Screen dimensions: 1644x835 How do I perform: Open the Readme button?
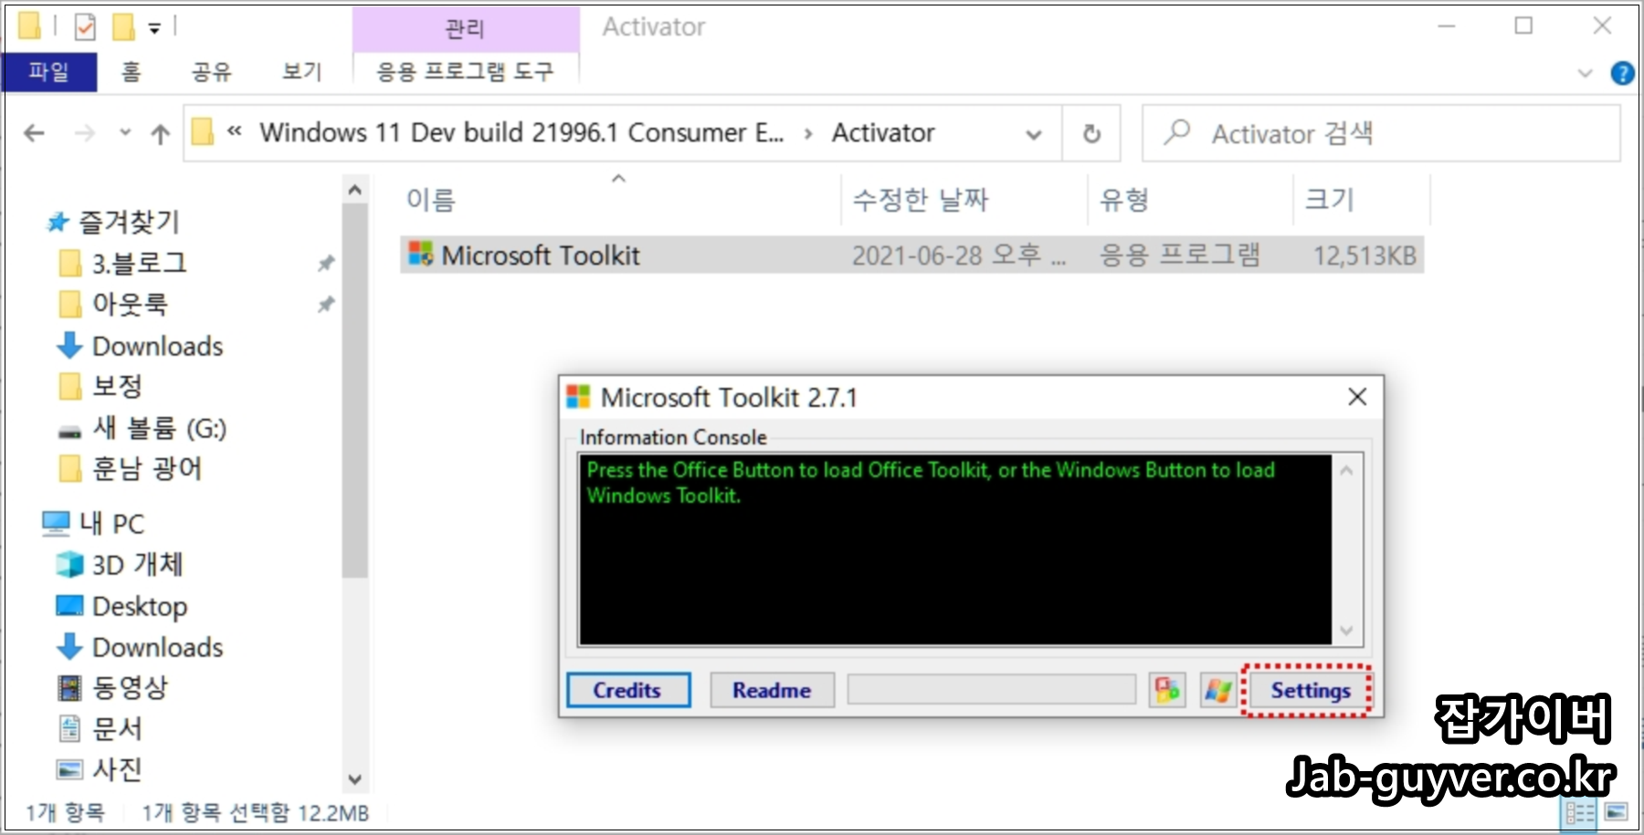(772, 690)
